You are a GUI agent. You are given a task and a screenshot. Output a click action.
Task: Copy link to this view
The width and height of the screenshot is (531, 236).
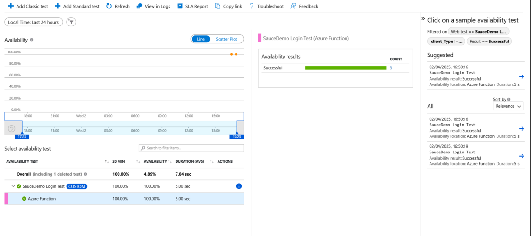pos(228,6)
